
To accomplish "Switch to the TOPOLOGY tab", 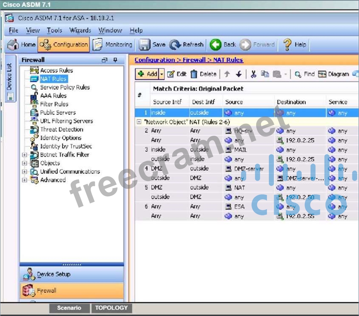I will tap(111, 308).
